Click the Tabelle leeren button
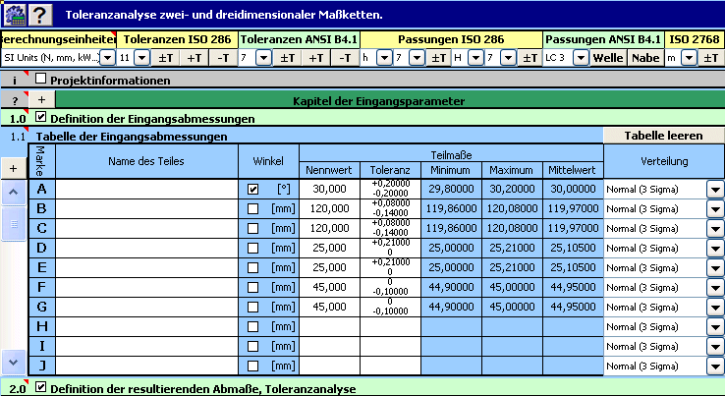Screen dimensions: 725x396 (x=663, y=136)
